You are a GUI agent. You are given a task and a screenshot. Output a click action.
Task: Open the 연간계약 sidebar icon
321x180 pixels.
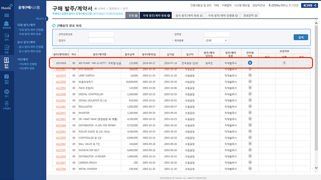click(x=7, y=79)
